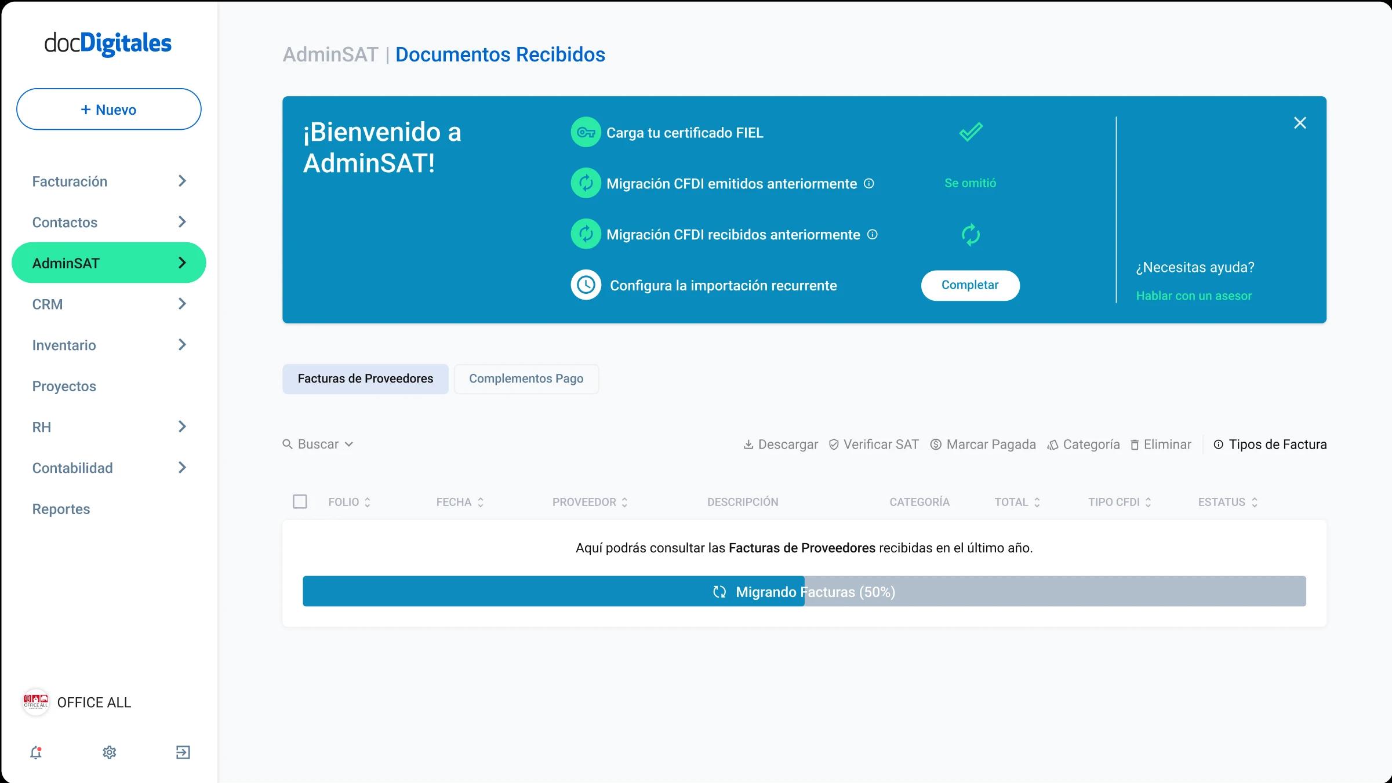This screenshot has height=783, width=1392.
Task: Switch to Complementos Pago tab
Action: (526, 378)
